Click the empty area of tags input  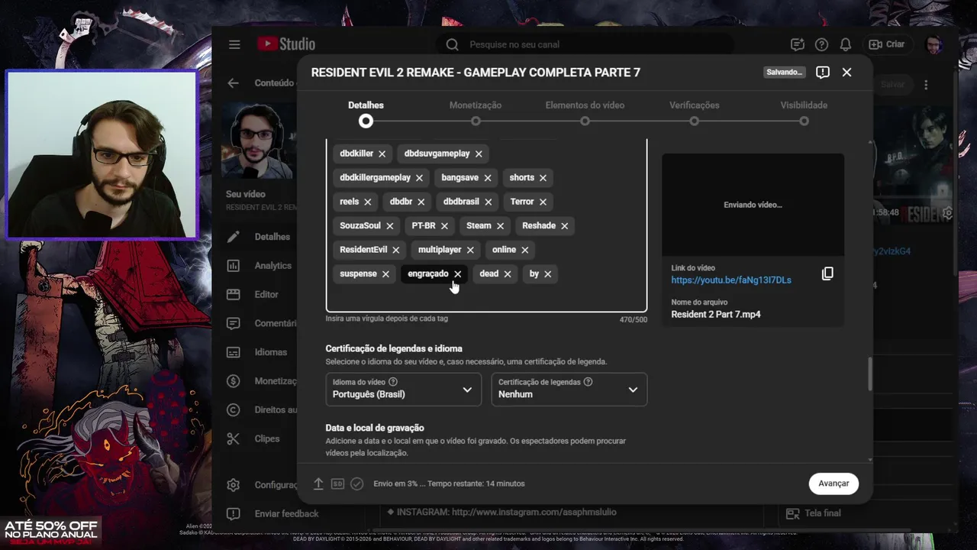pyautogui.click(x=486, y=298)
